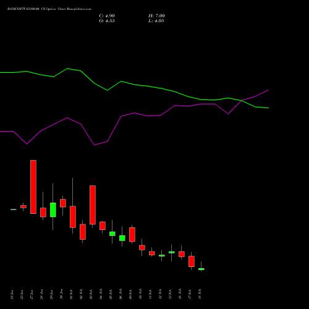Click the green candle for 06 Feb
The height and width of the screenshot is (309, 309).
pos(122,238)
